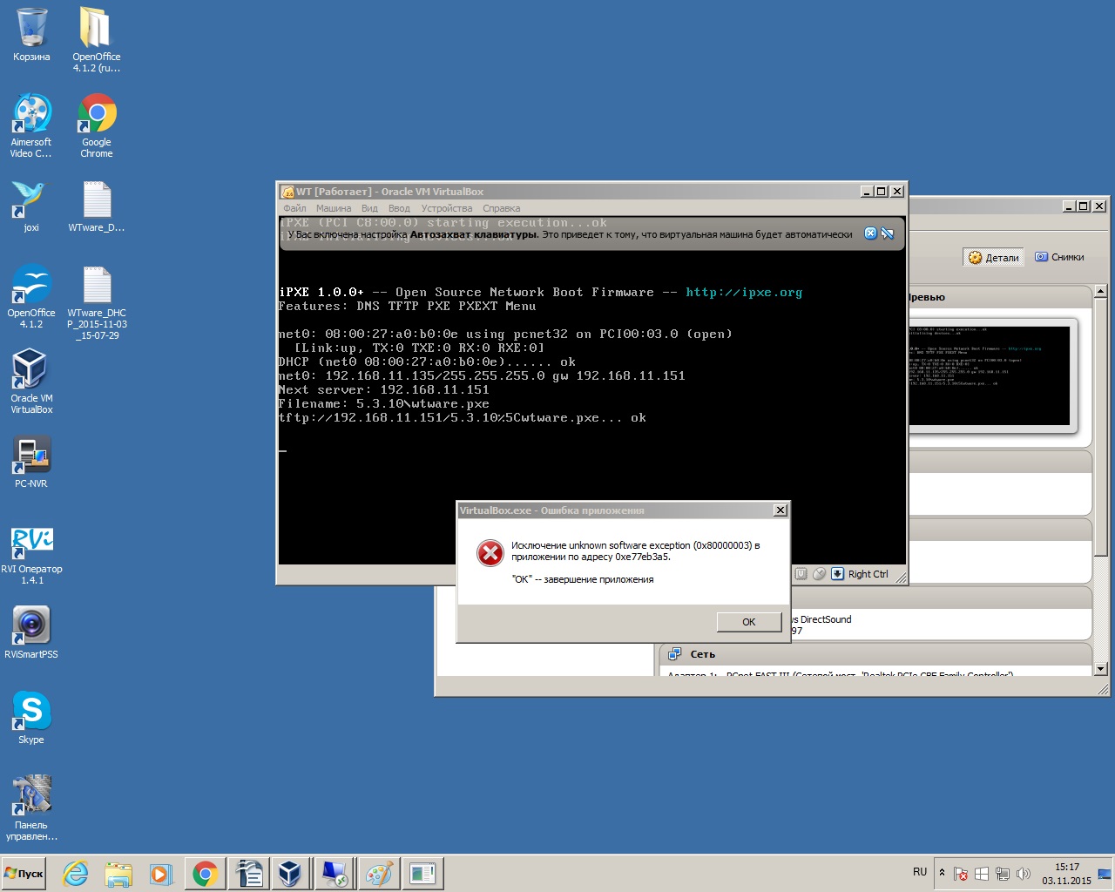This screenshot has width=1115, height=892.
Task: Dismiss the keyboard auto-capture notification
Action: [x=869, y=233]
